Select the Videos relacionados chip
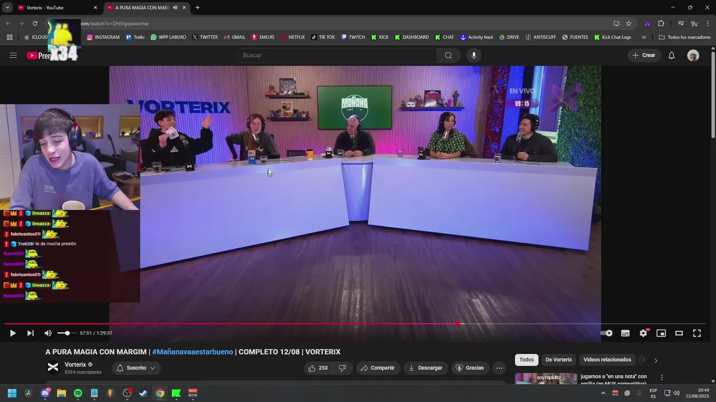Screen dimensions: 716x402 coord(607,360)
